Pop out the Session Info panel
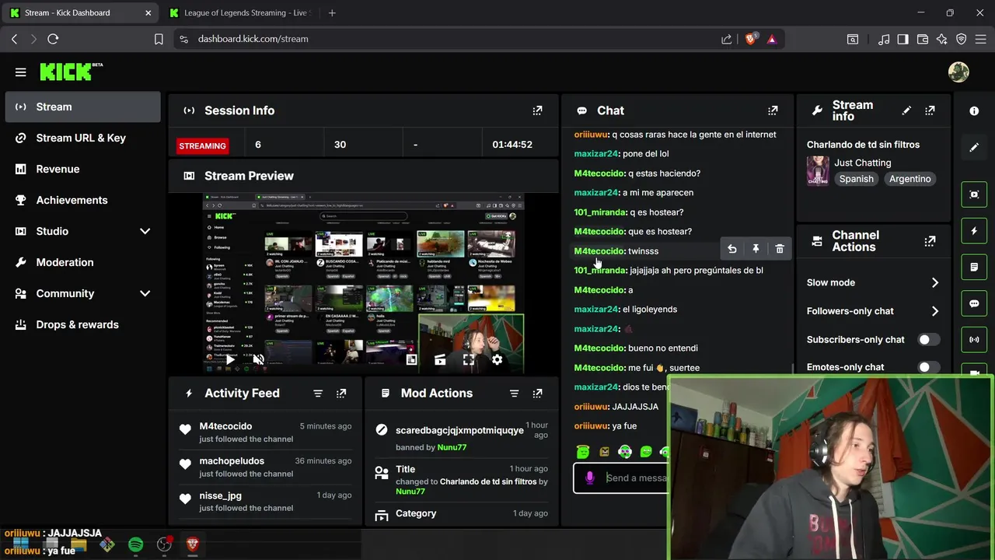This screenshot has width=995, height=560. click(537, 110)
